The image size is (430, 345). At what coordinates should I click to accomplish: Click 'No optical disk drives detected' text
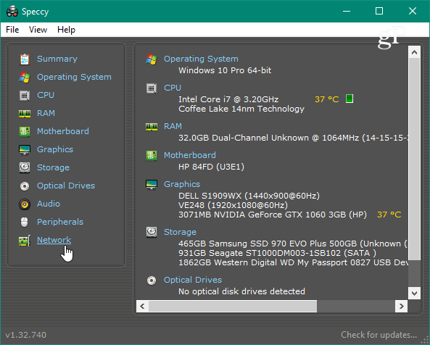(x=241, y=291)
